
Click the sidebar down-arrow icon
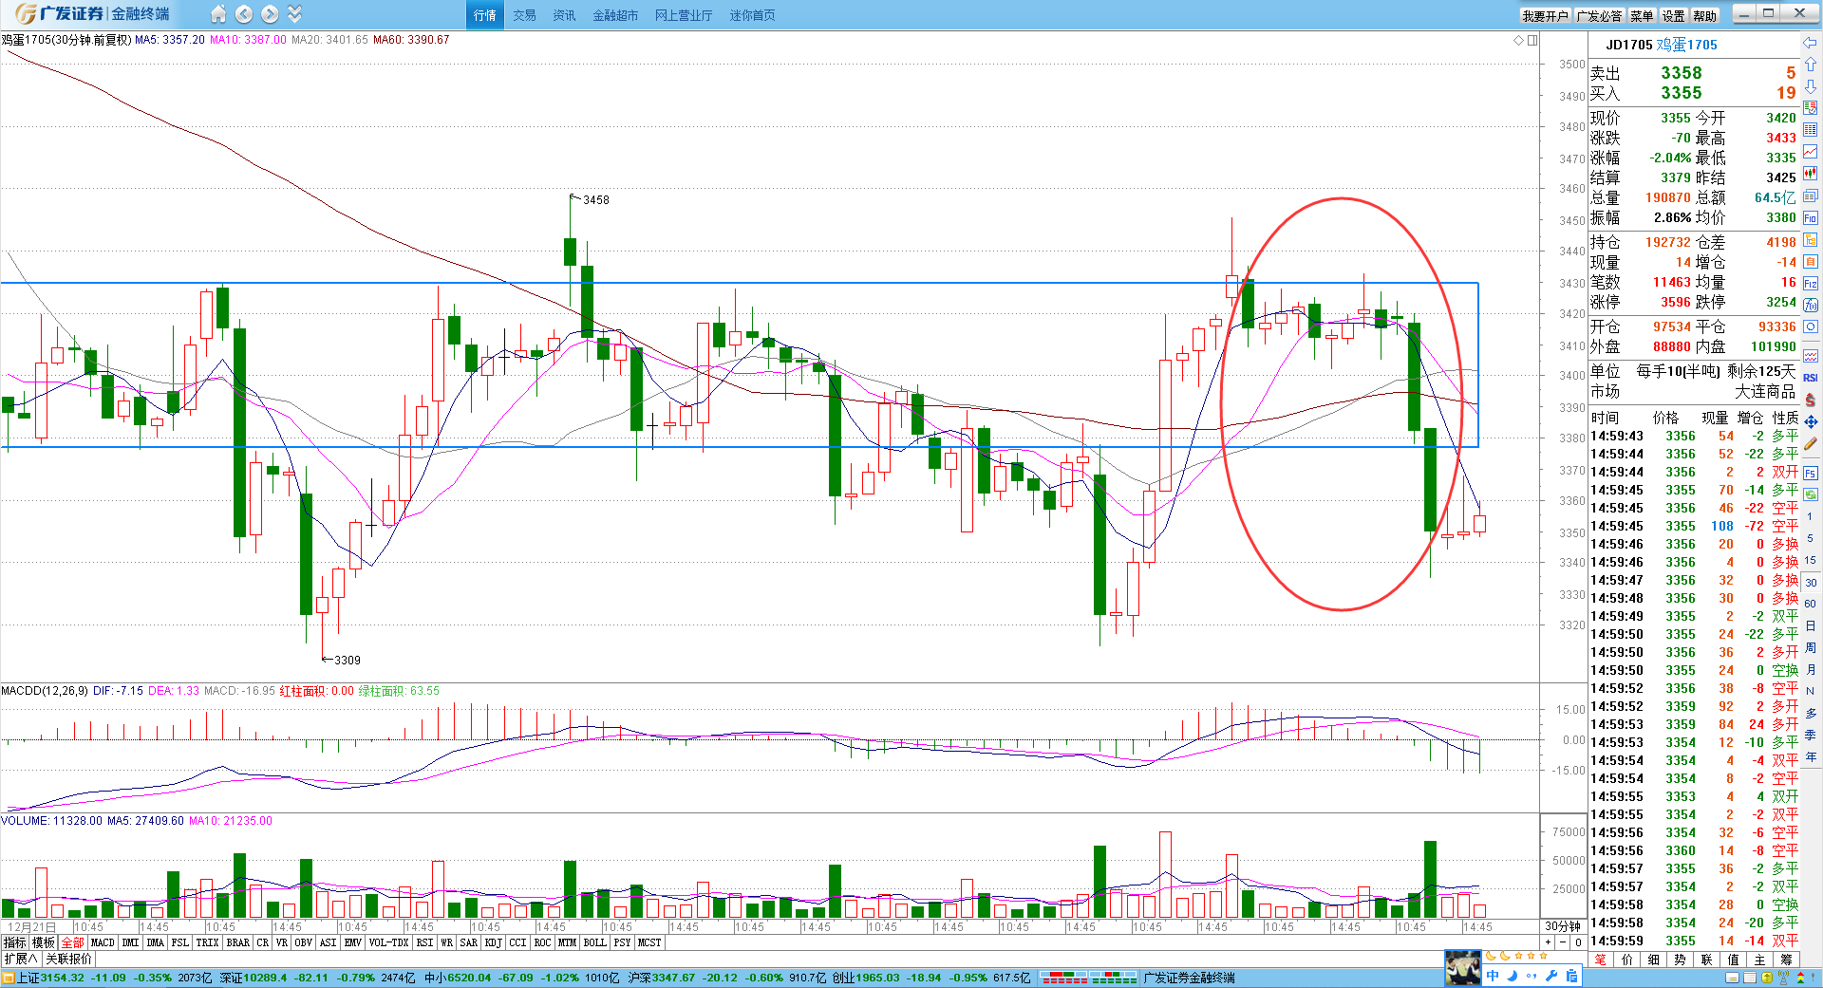[x=1810, y=86]
